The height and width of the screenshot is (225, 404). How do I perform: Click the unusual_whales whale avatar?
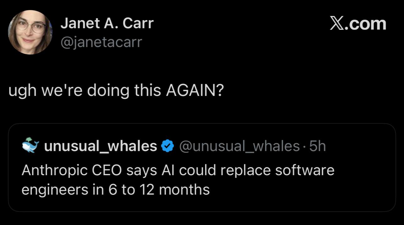coord(30,145)
